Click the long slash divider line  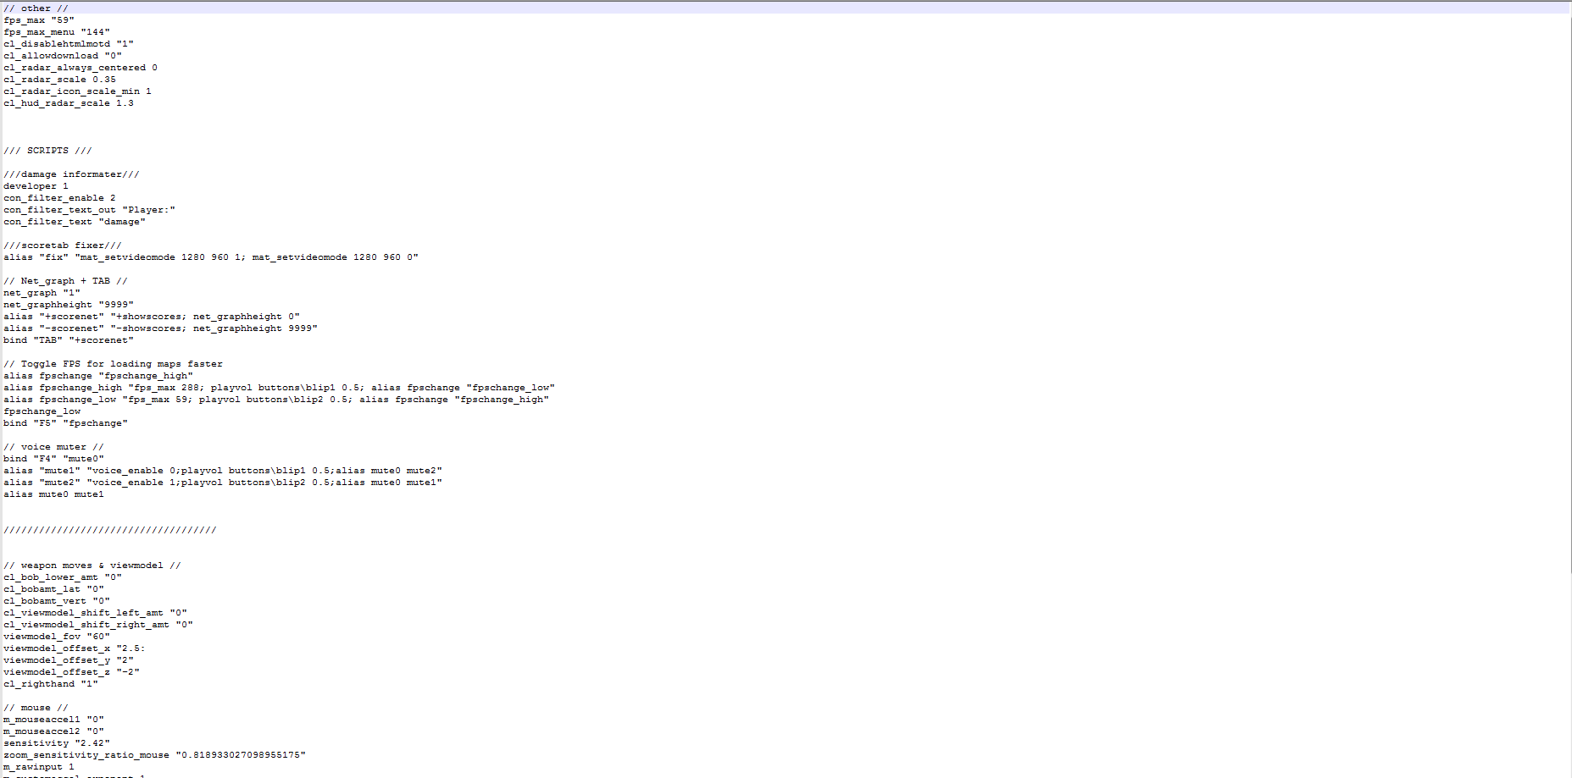click(110, 530)
